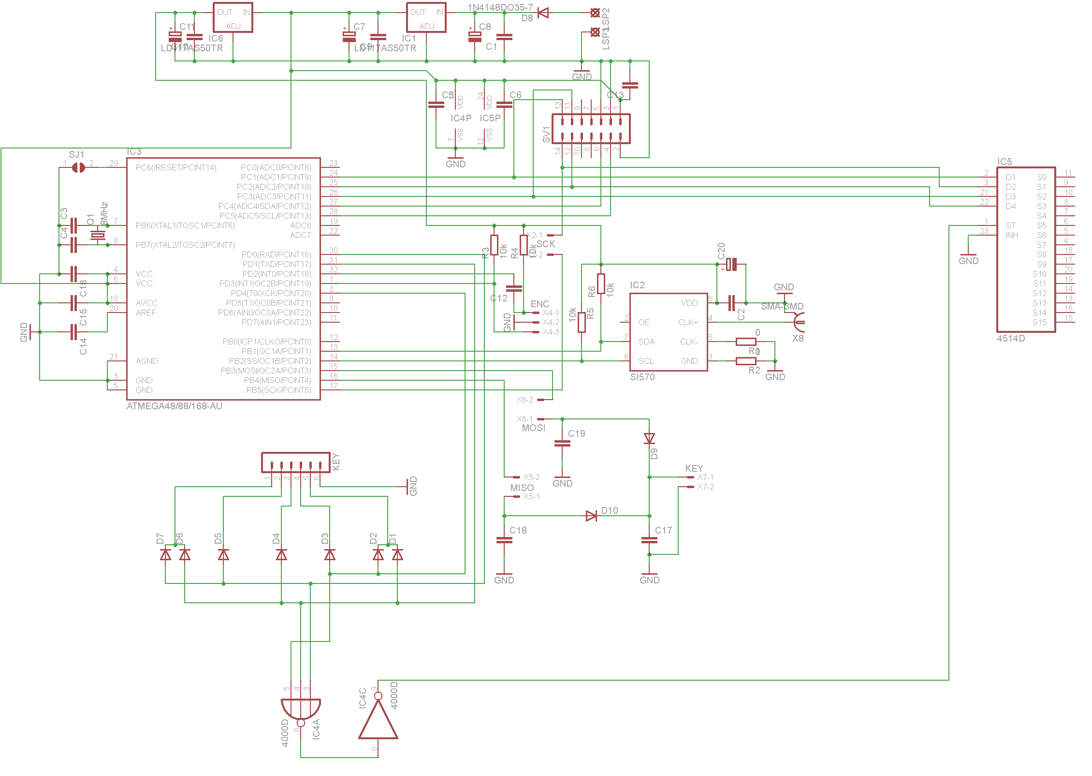Select the IC1 voltage regulator box

click(426, 18)
